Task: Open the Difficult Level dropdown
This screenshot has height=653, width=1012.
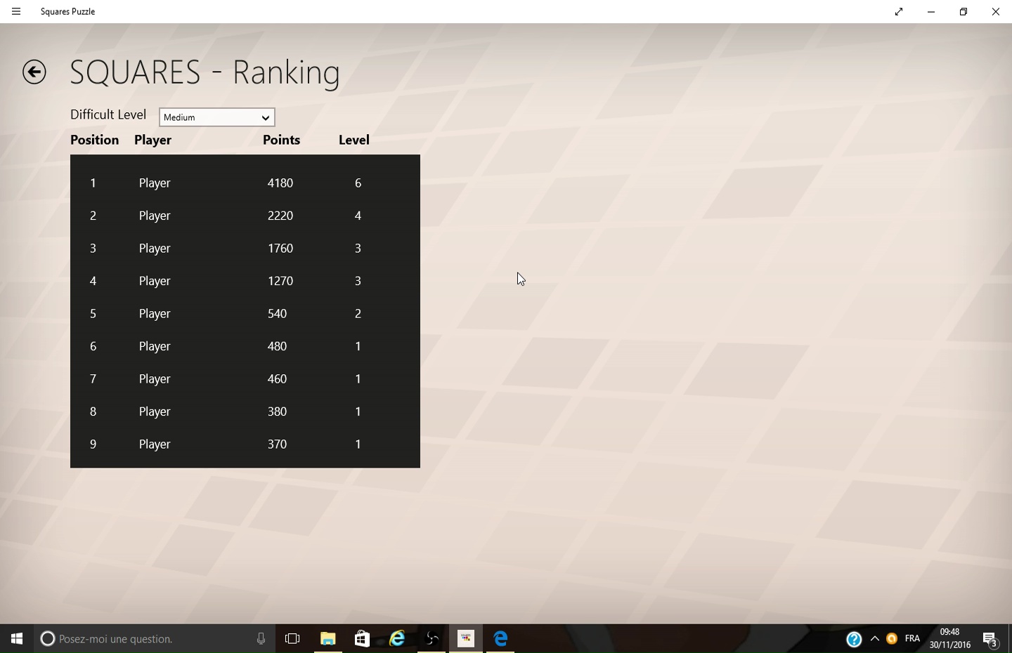Action: click(x=216, y=117)
